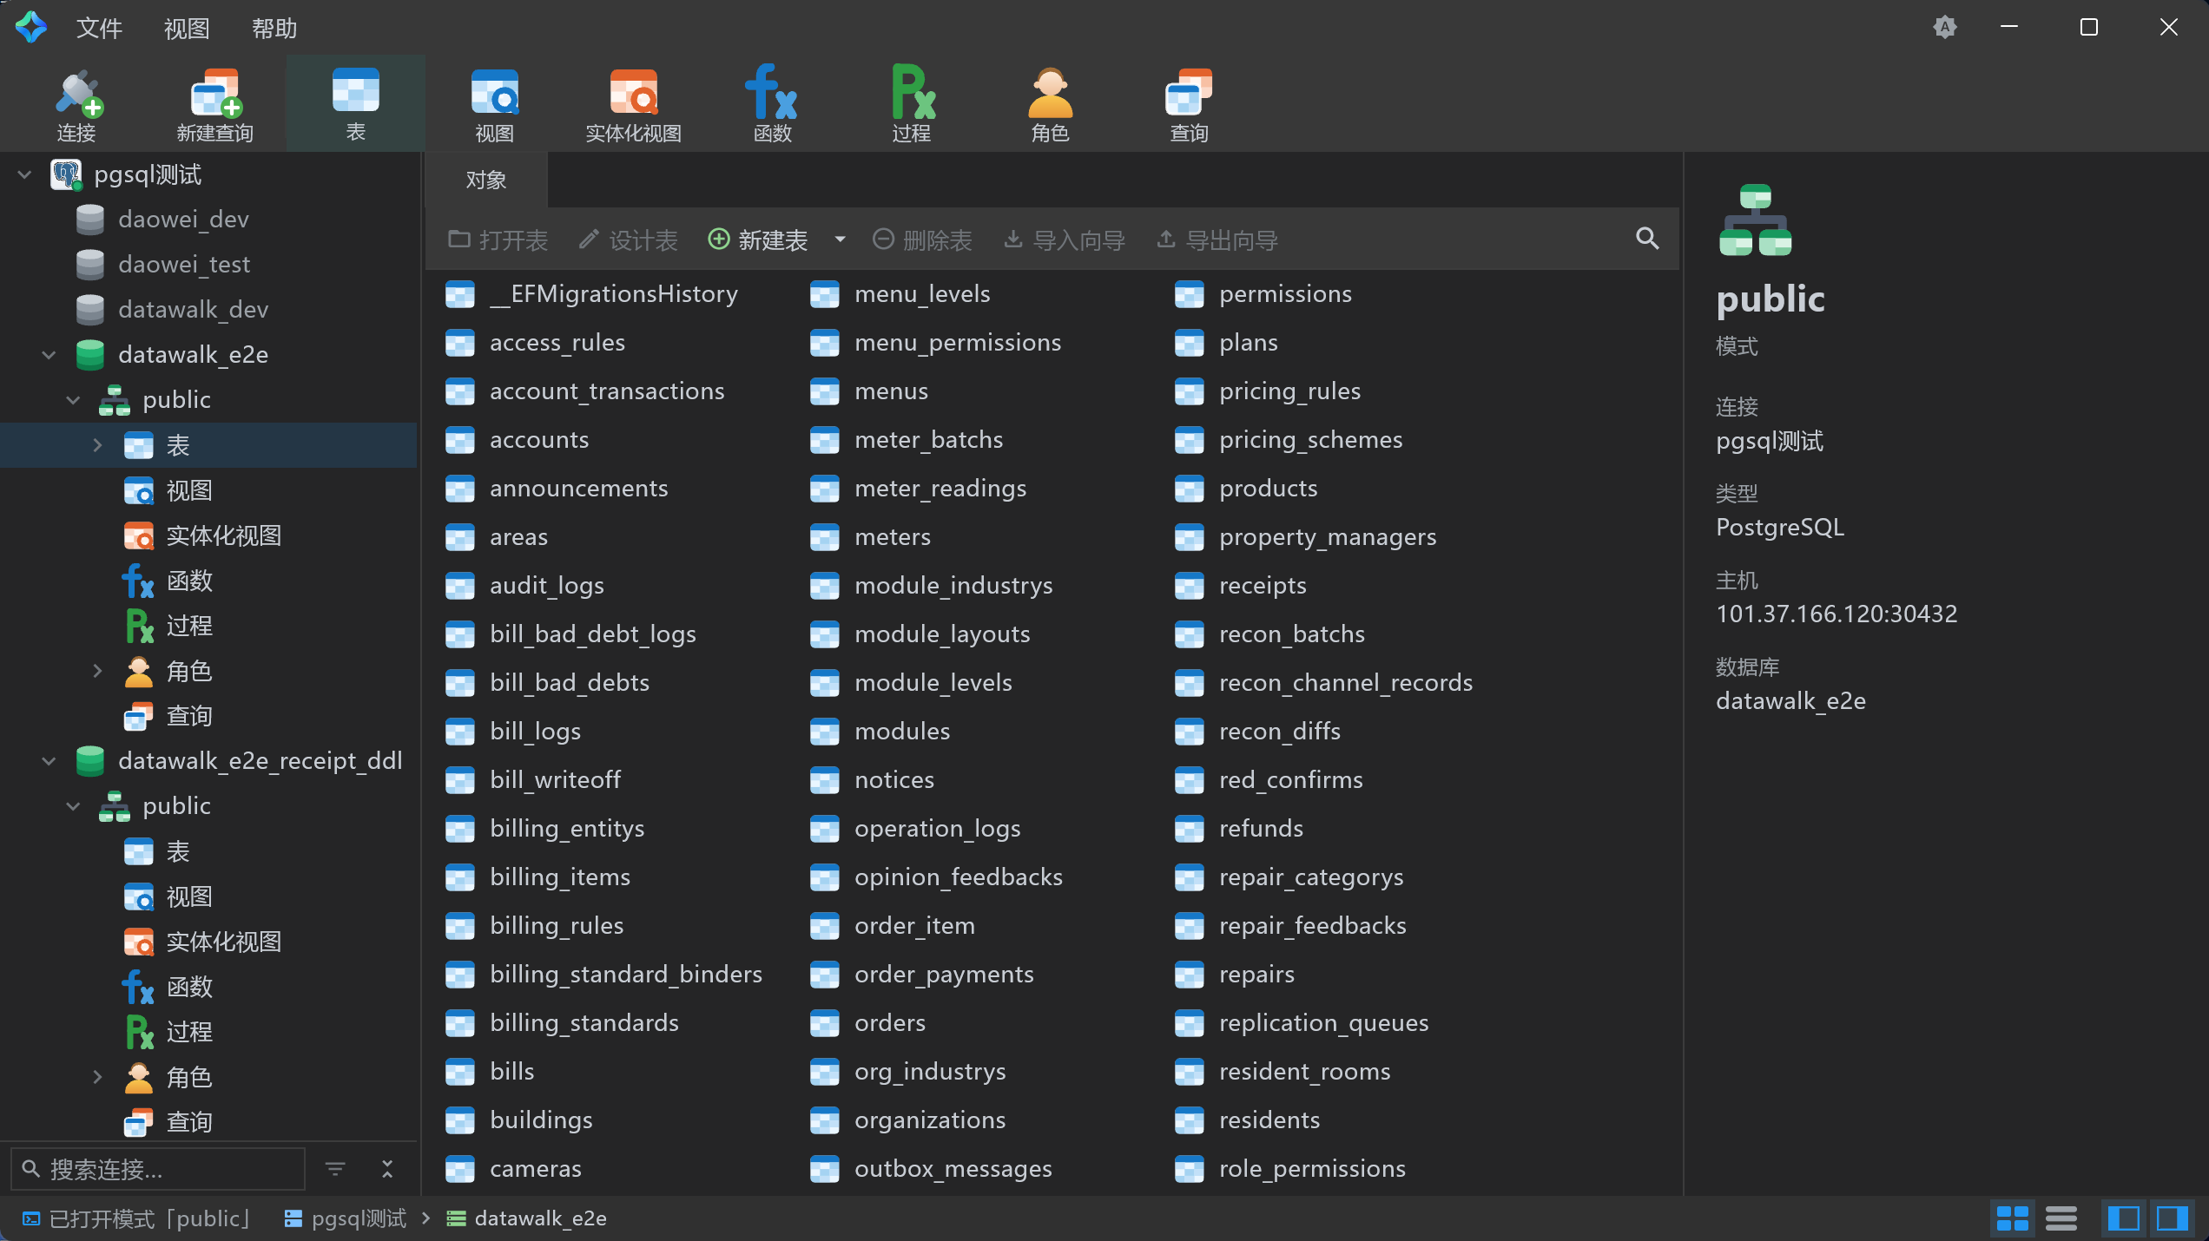The image size is (2209, 1241).
Task: Switch to list view mode
Action: [x=2061, y=1218]
